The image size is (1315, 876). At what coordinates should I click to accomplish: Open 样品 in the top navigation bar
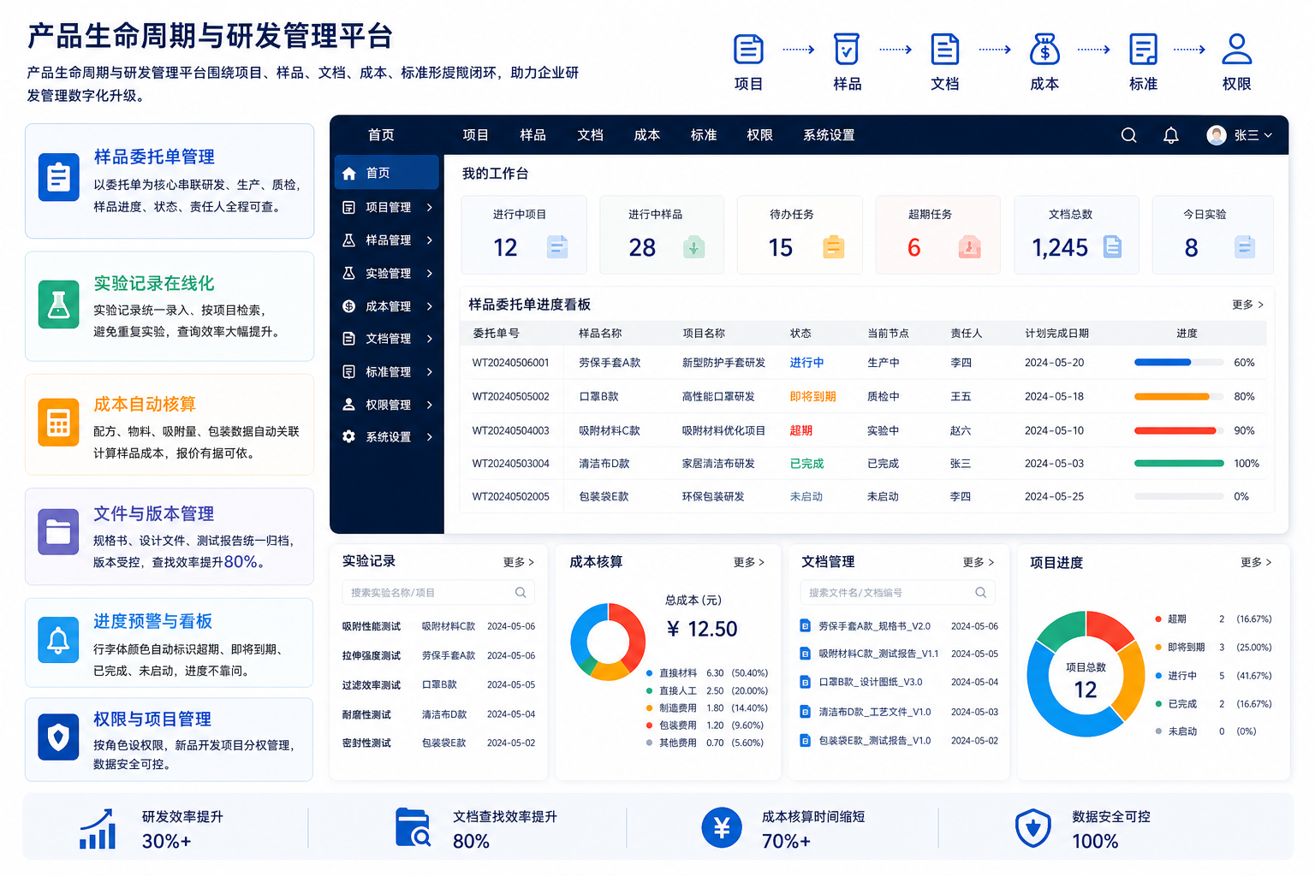(533, 135)
